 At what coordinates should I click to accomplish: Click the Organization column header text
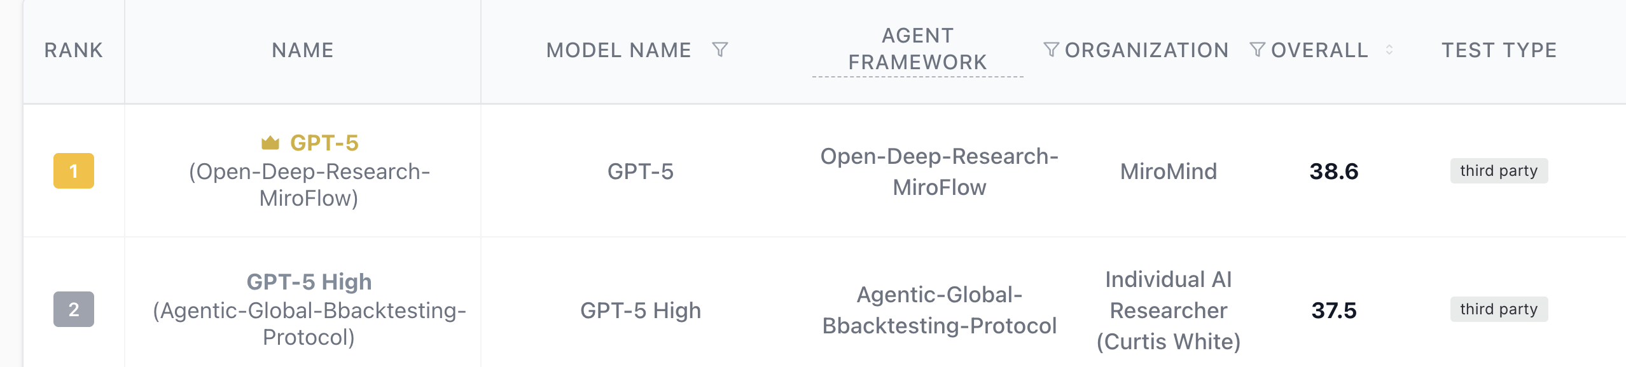[1146, 50]
